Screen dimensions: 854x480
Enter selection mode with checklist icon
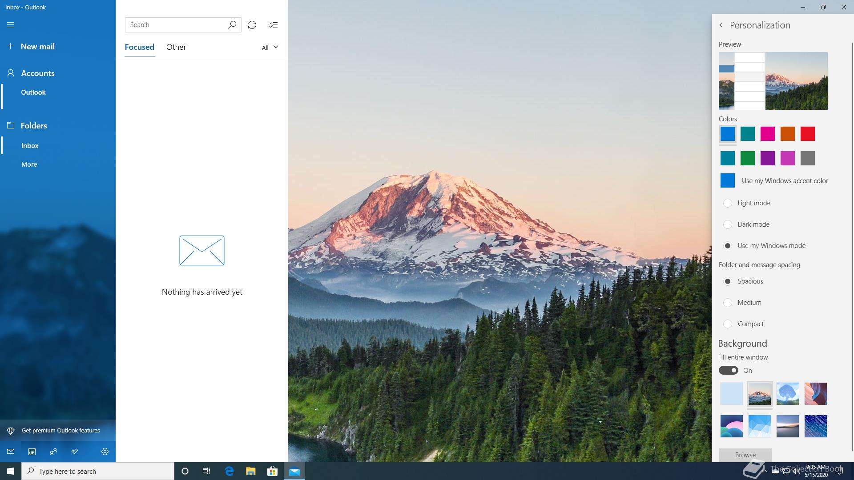pyautogui.click(x=274, y=25)
